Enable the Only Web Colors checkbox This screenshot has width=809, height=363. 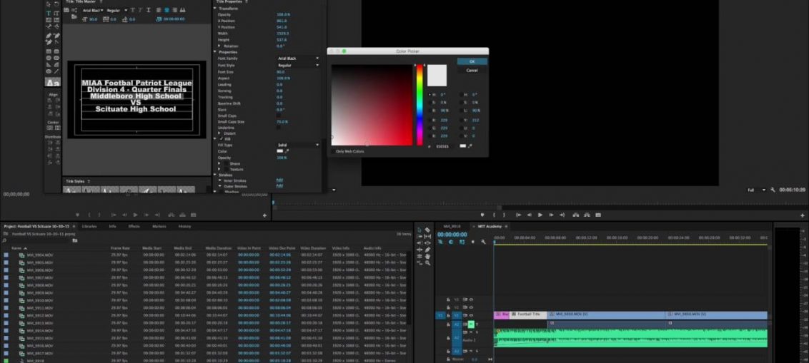pyautogui.click(x=333, y=151)
